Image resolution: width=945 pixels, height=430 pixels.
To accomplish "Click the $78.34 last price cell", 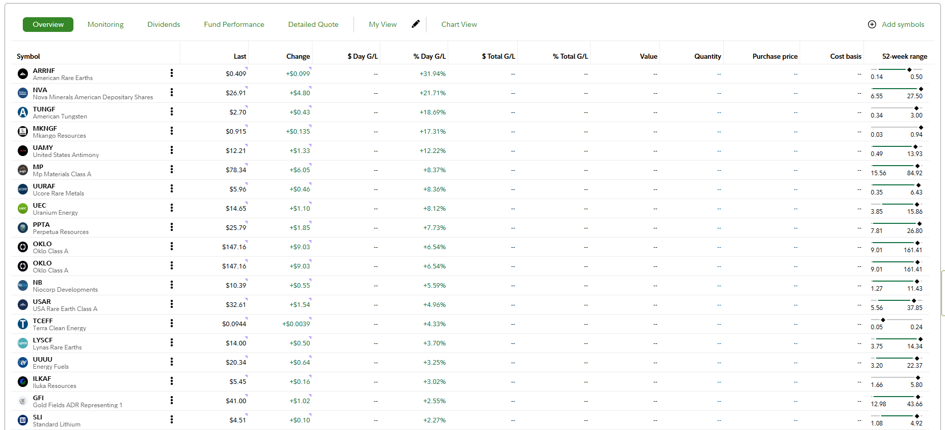I will pyautogui.click(x=236, y=170).
